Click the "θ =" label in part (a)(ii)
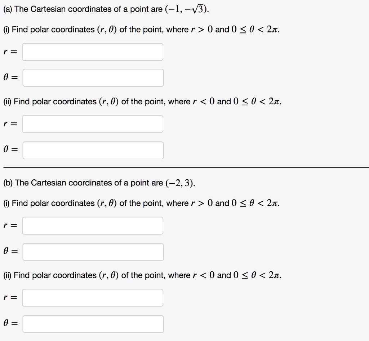 (10, 149)
